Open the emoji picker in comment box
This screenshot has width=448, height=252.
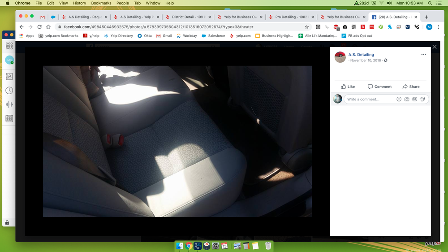pos(399,99)
